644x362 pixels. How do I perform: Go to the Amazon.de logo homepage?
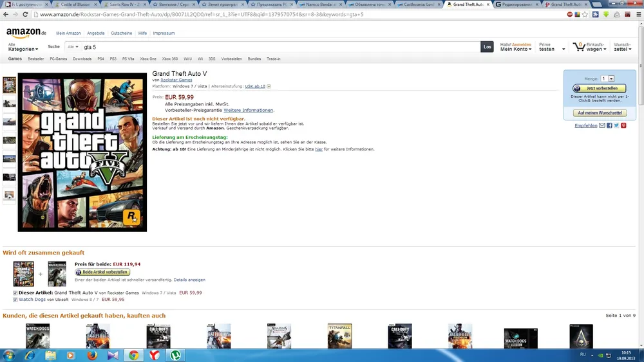26,32
